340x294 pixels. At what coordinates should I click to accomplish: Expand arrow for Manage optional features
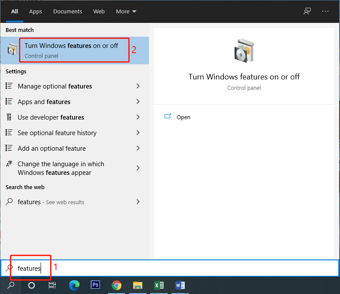point(138,86)
